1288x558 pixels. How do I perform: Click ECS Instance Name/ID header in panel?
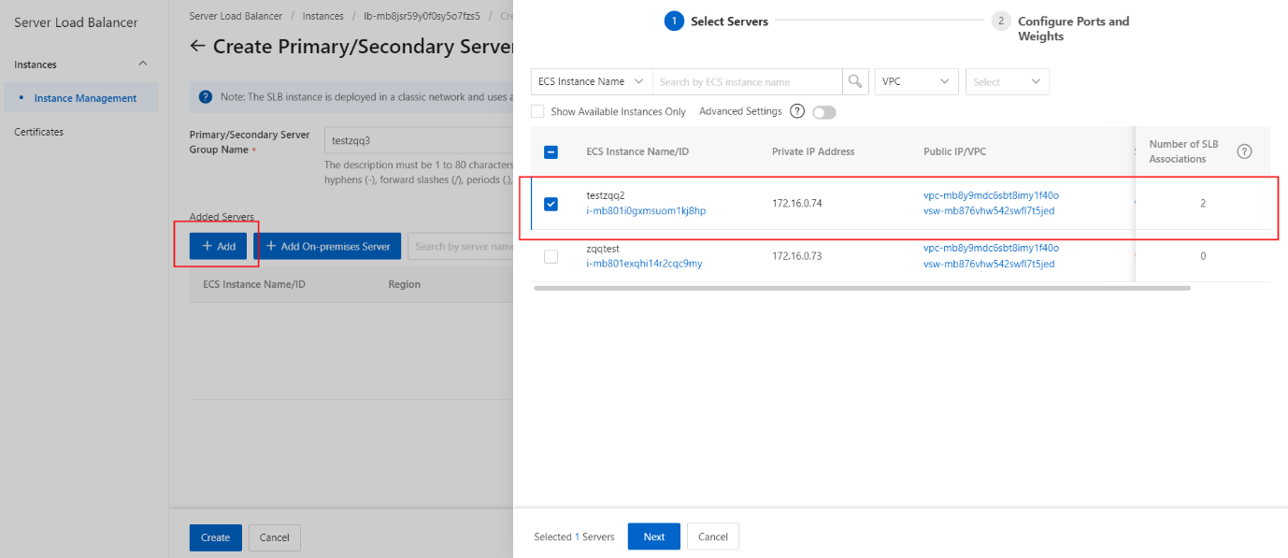(x=637, y=151)
